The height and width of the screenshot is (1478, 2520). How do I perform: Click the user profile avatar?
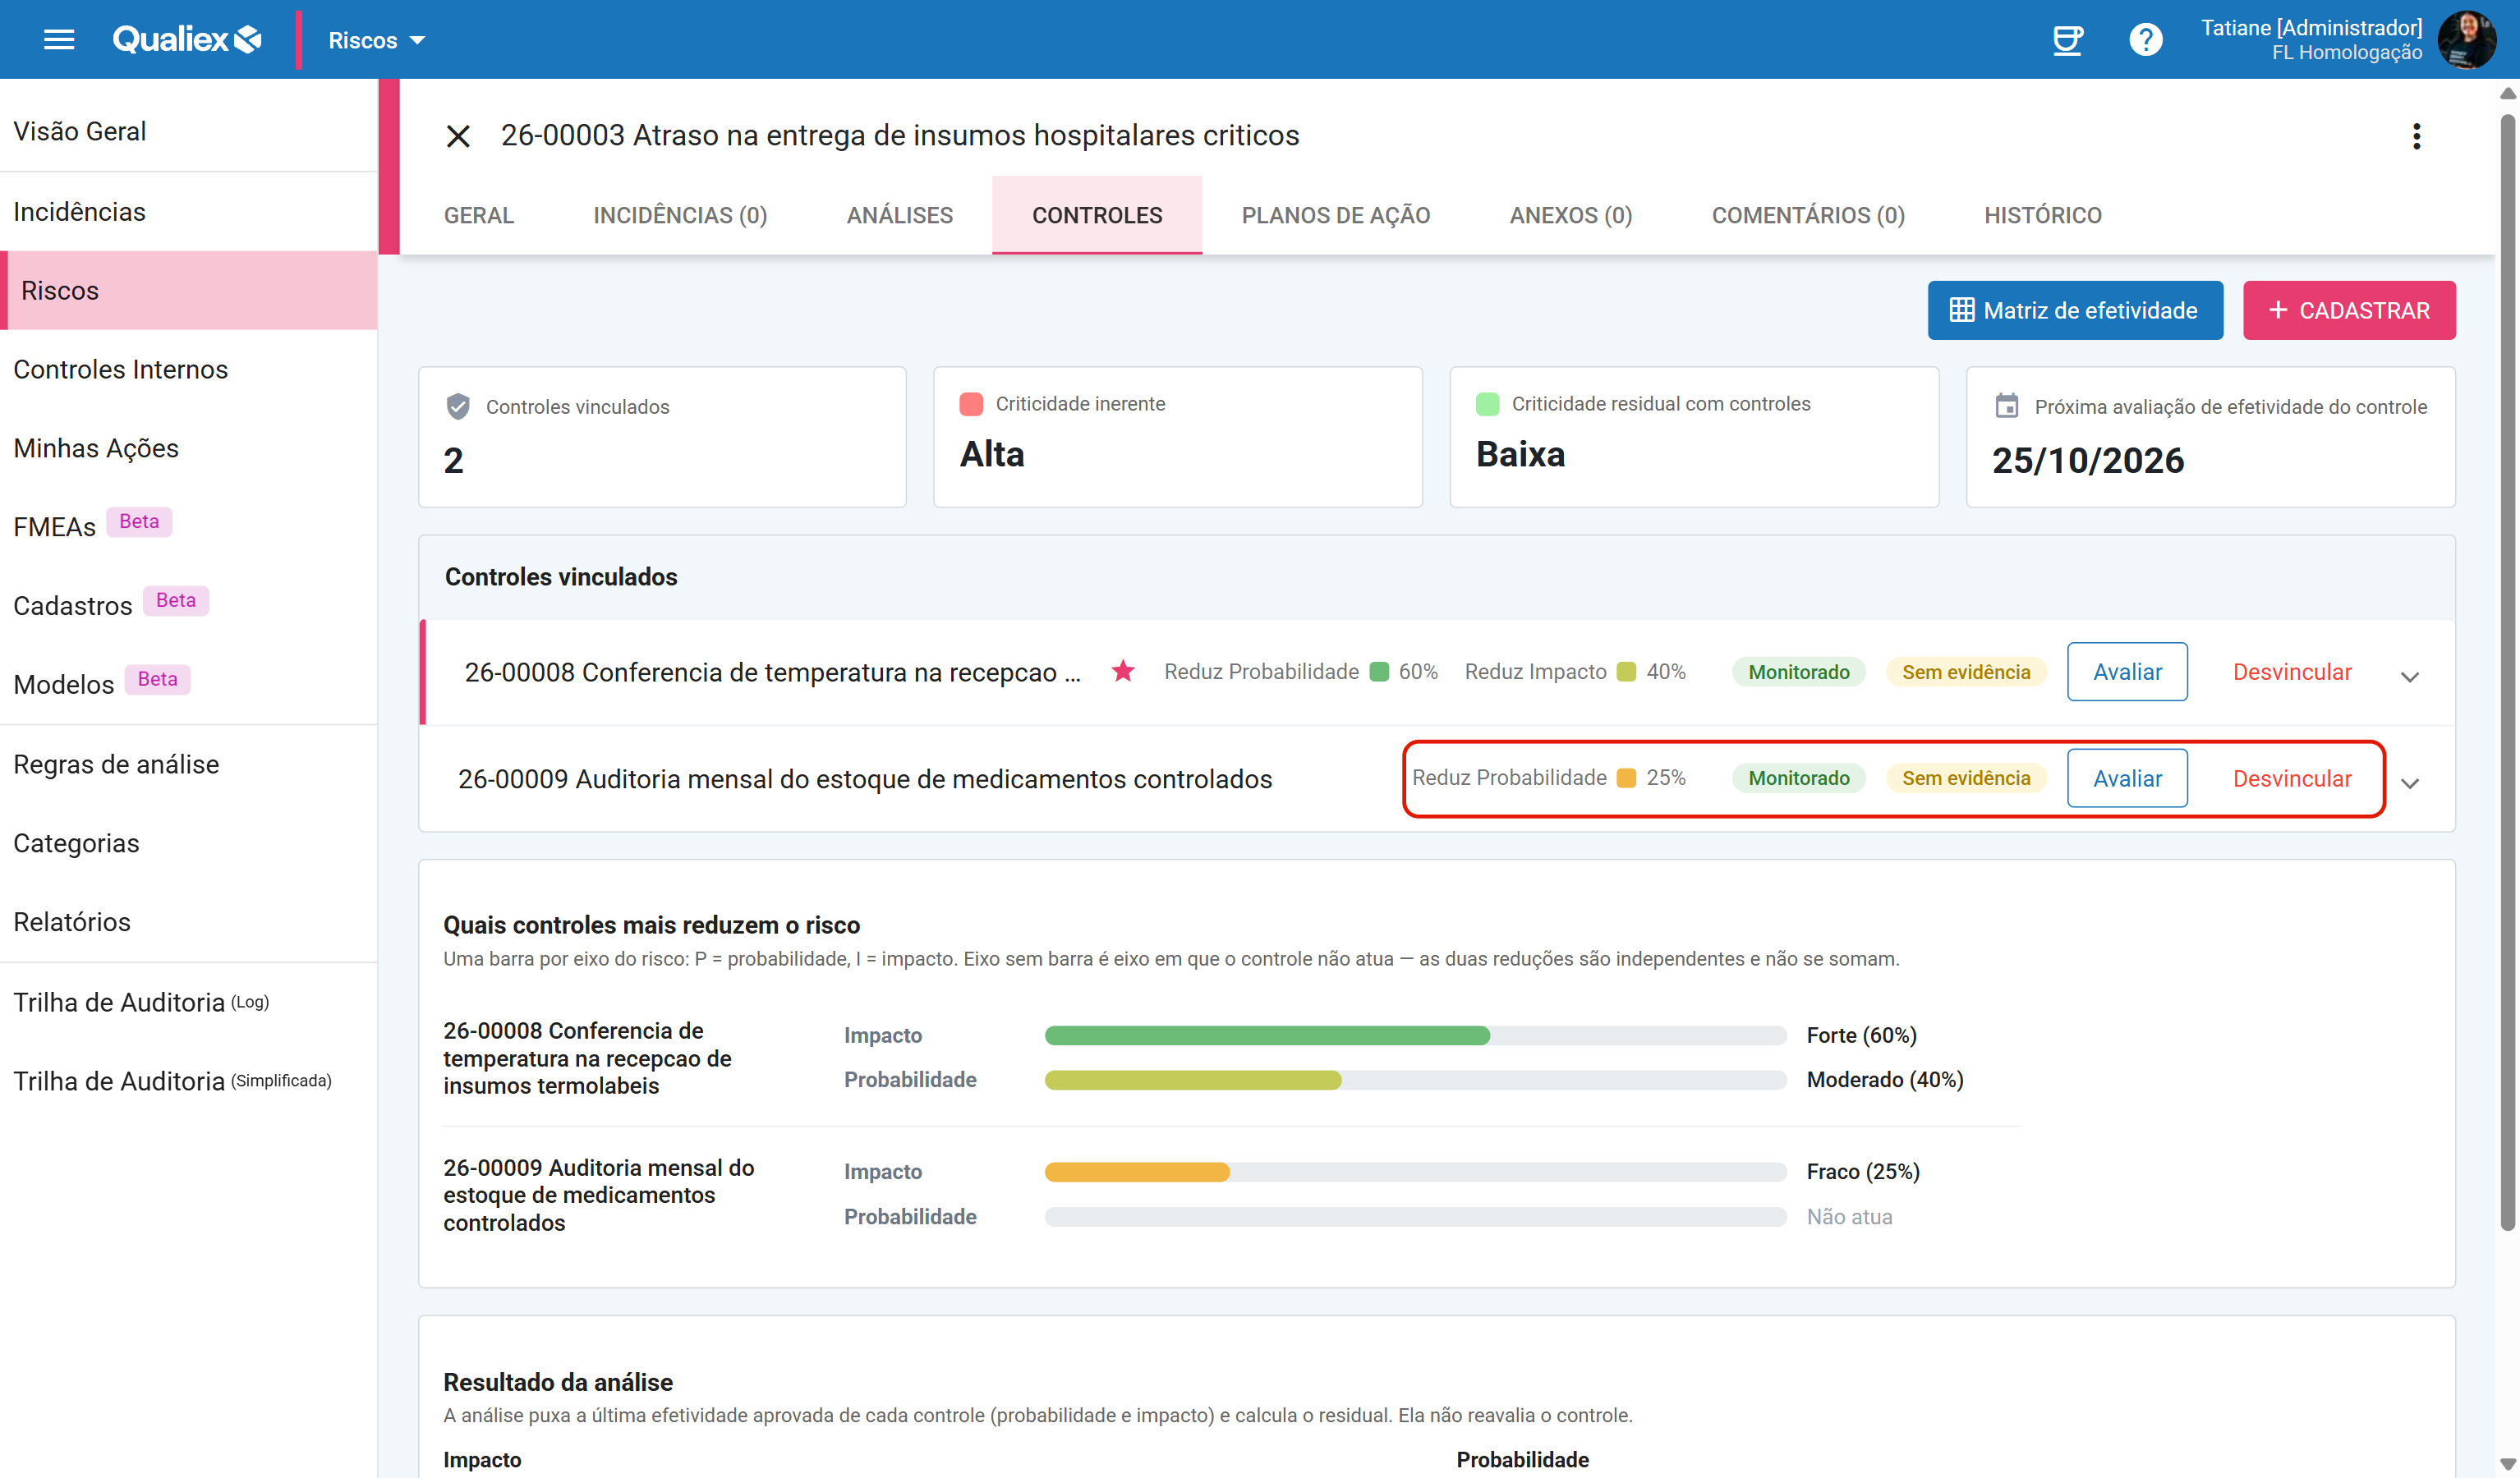pos(2467,40)
